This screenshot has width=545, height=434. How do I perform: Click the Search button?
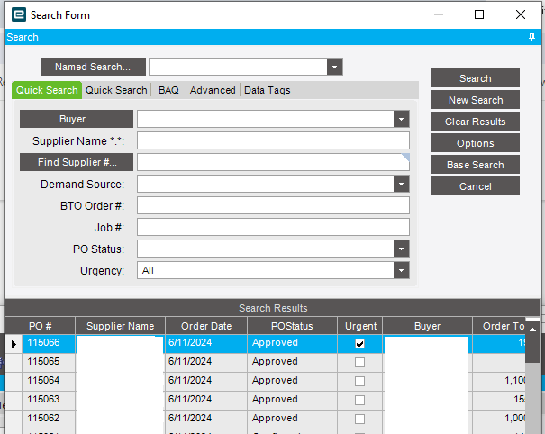click(x=476, y=78)
